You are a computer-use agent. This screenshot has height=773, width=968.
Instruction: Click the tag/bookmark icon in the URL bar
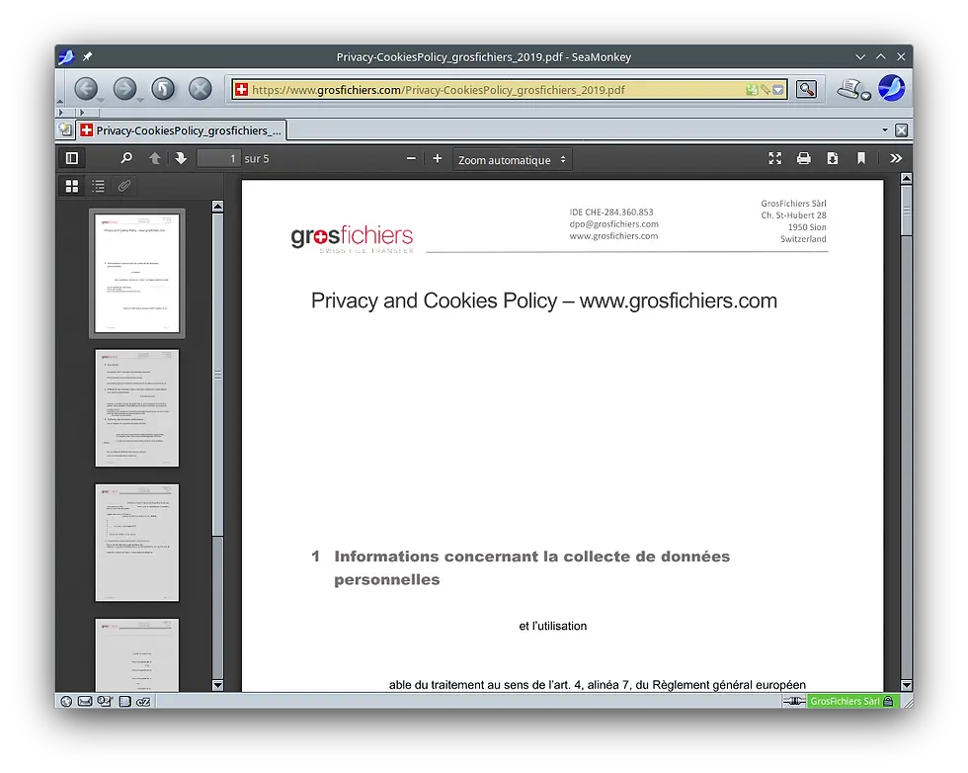click(x=766, y=90)
